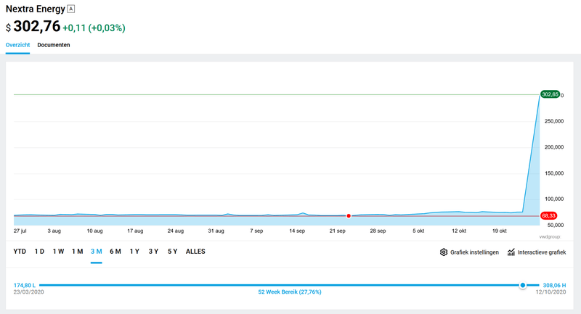Click the 31 aug axis label
This screenshot has width=581, height=314.
tap(216, 231)
